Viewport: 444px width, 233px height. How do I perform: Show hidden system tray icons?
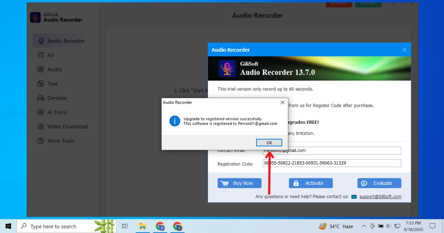click(x=363, y=226)
